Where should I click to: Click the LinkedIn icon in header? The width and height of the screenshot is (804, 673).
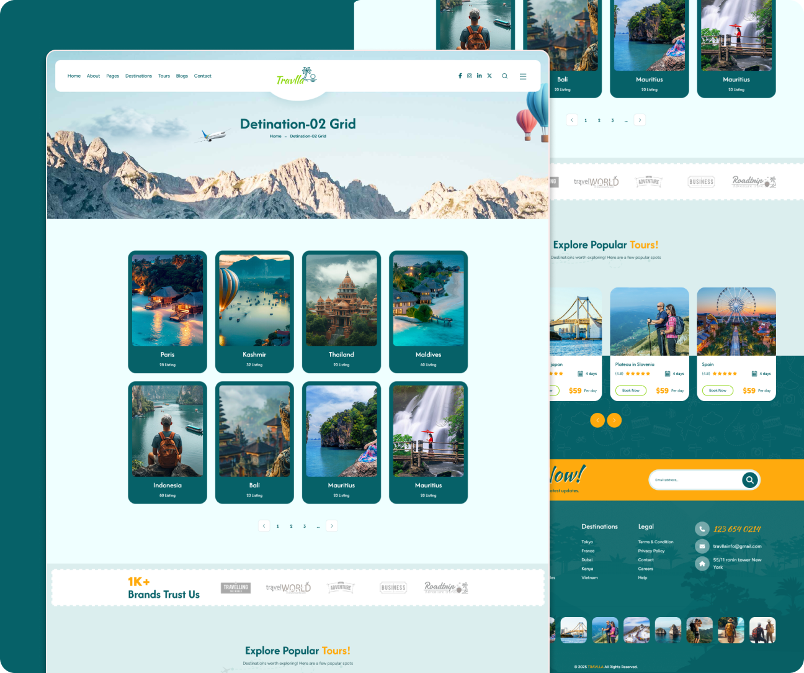pos(479,76)
